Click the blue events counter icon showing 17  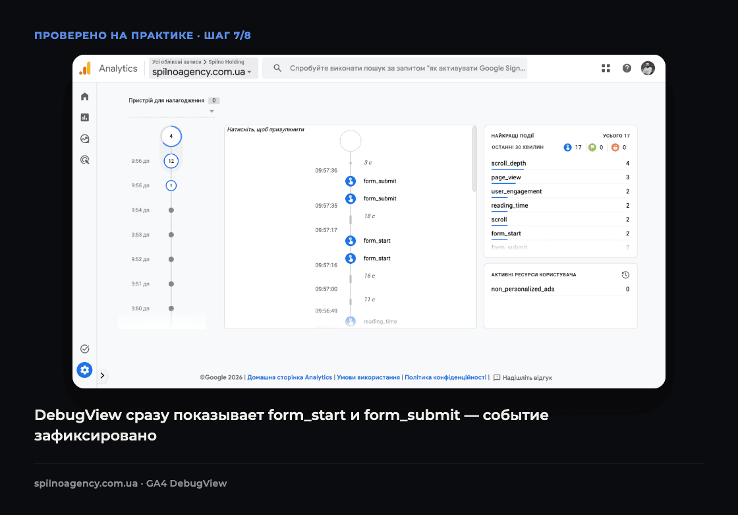(567, 148)
